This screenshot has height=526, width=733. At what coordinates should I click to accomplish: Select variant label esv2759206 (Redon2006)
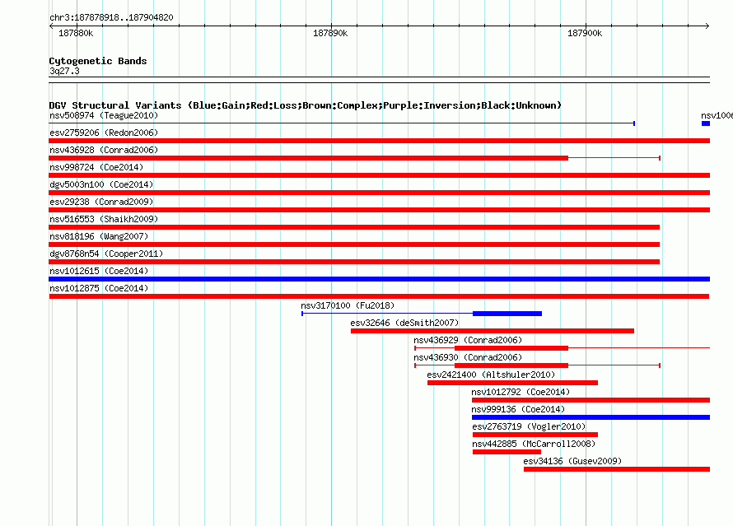pos(104,133)
